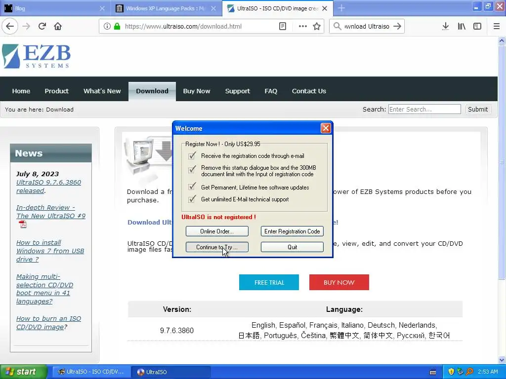Open the PDF icon under In-depth Review
This screenshot has width=506, height=379.
click(x=23, y=224)
